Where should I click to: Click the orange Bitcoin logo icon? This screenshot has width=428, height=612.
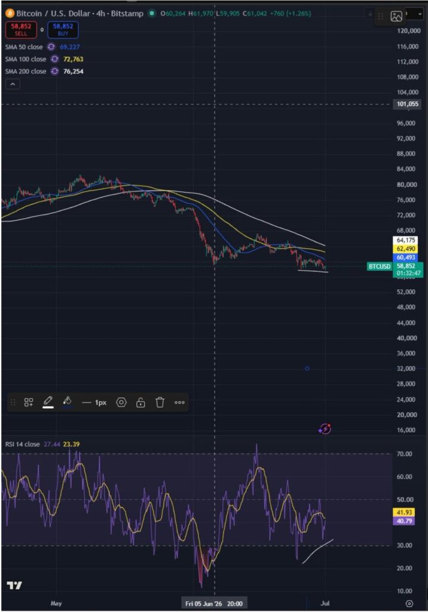(x=10, y=13)
